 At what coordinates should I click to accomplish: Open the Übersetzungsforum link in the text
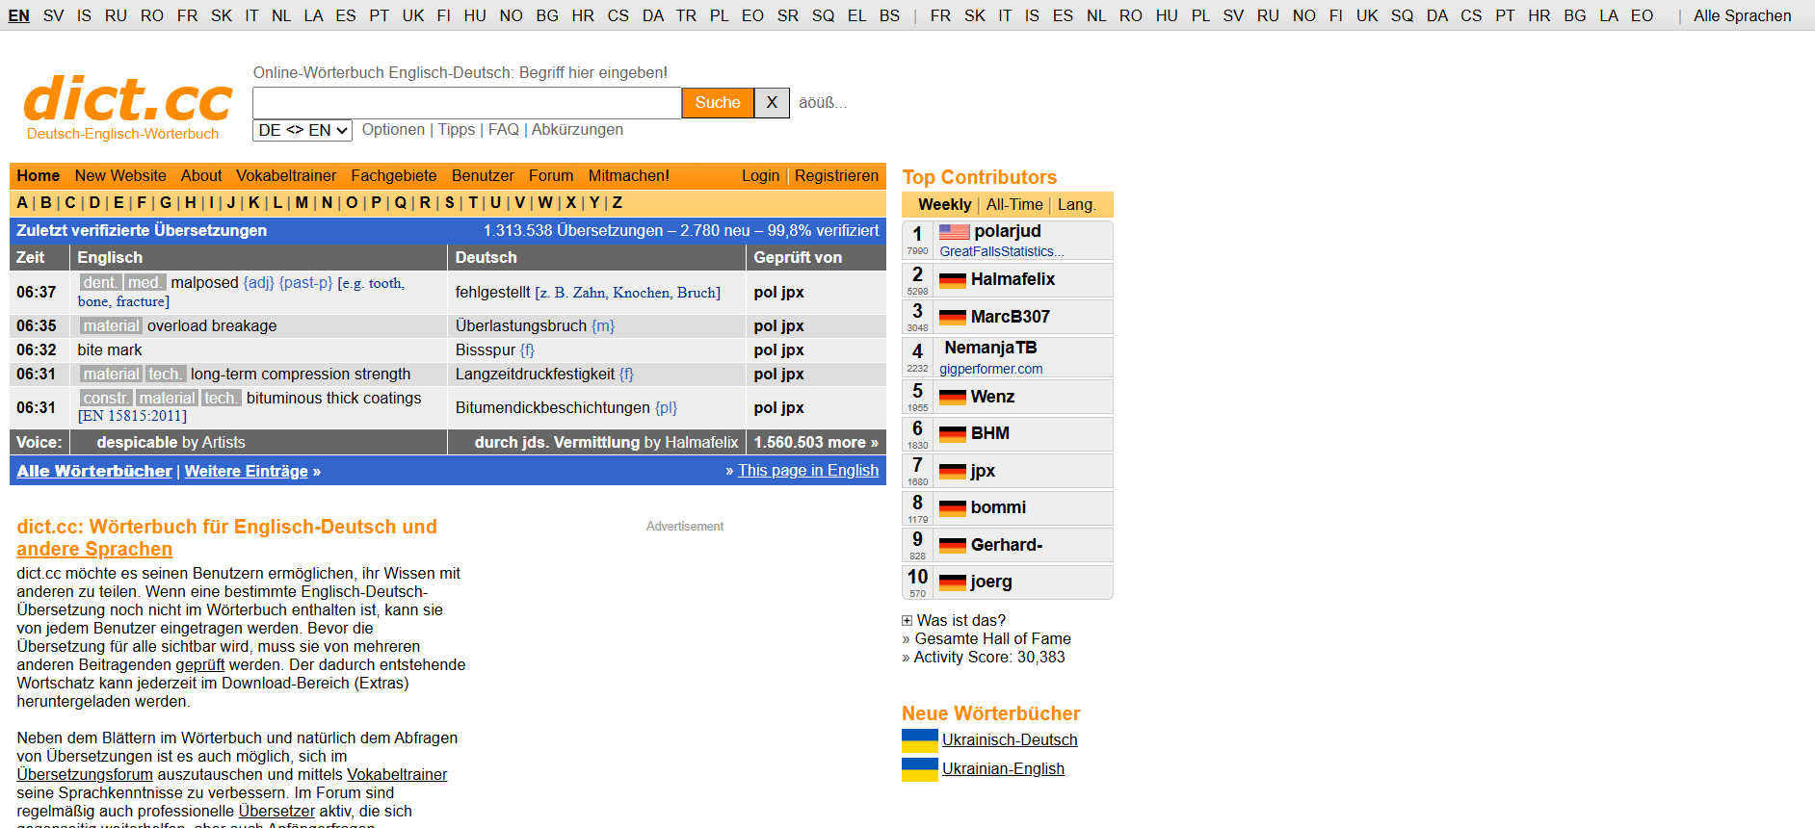point(85,775)
